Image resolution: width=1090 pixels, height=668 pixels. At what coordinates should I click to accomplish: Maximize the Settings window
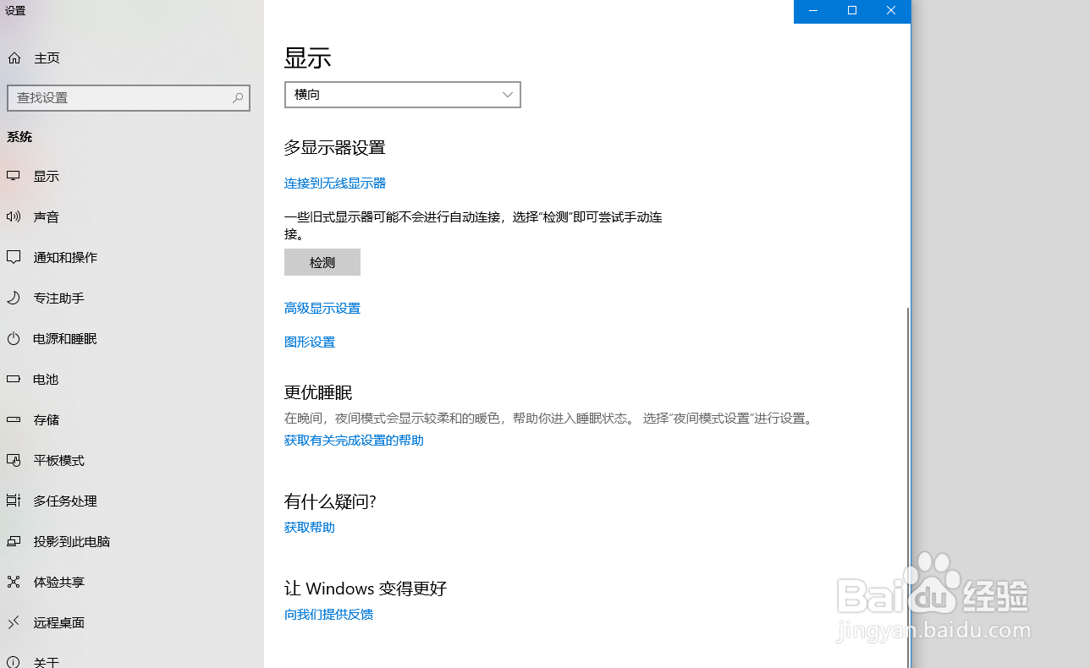click(x=852, y=11)
